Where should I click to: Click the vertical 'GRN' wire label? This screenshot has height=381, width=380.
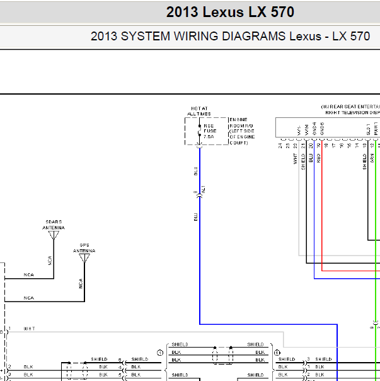[x=372, y=158]
